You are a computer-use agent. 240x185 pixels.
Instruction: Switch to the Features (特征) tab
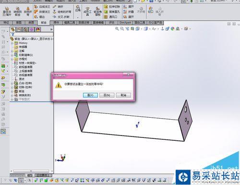(x=6, y=23)
